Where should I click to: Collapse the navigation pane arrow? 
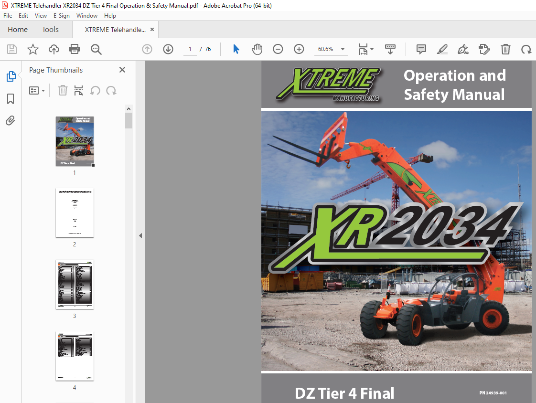pos(140,235)
